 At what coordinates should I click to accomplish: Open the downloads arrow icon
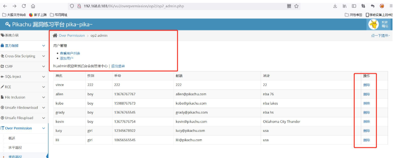(x=335, y=6)
